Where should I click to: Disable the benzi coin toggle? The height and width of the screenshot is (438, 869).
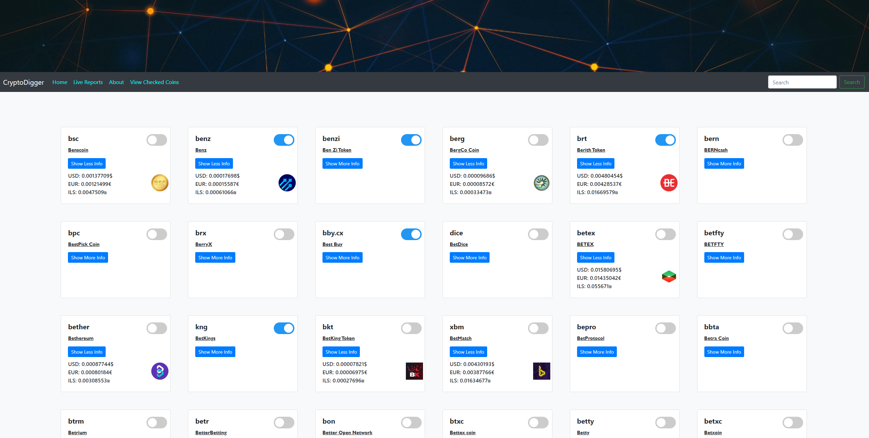pos(411,140)
